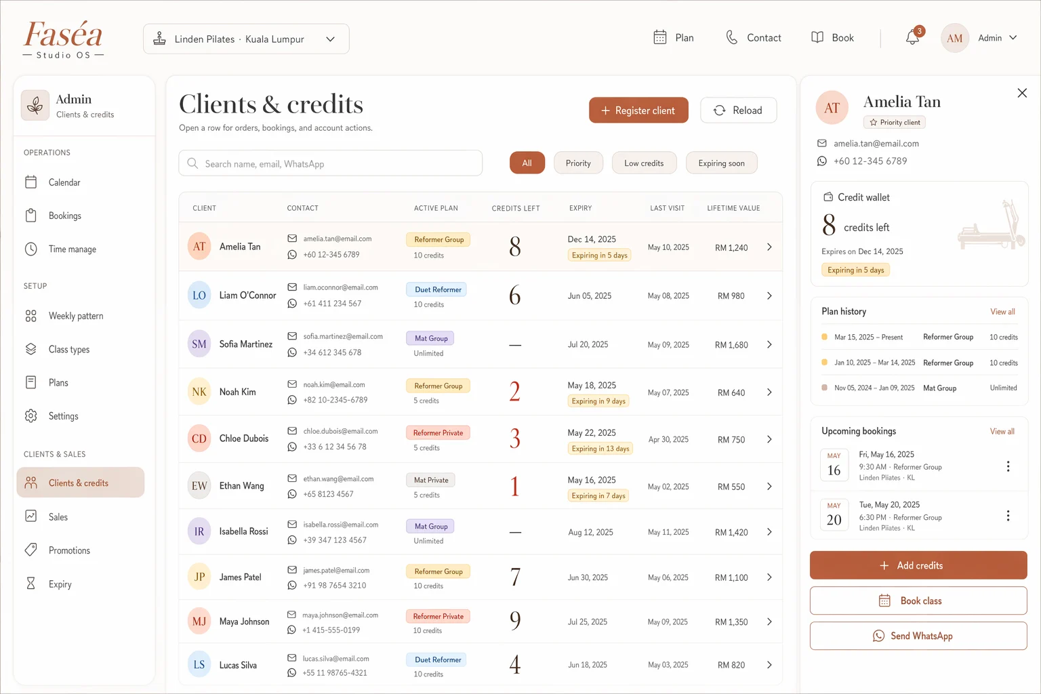
Task: Select the All filter chip
Action: tap(527, 163)
